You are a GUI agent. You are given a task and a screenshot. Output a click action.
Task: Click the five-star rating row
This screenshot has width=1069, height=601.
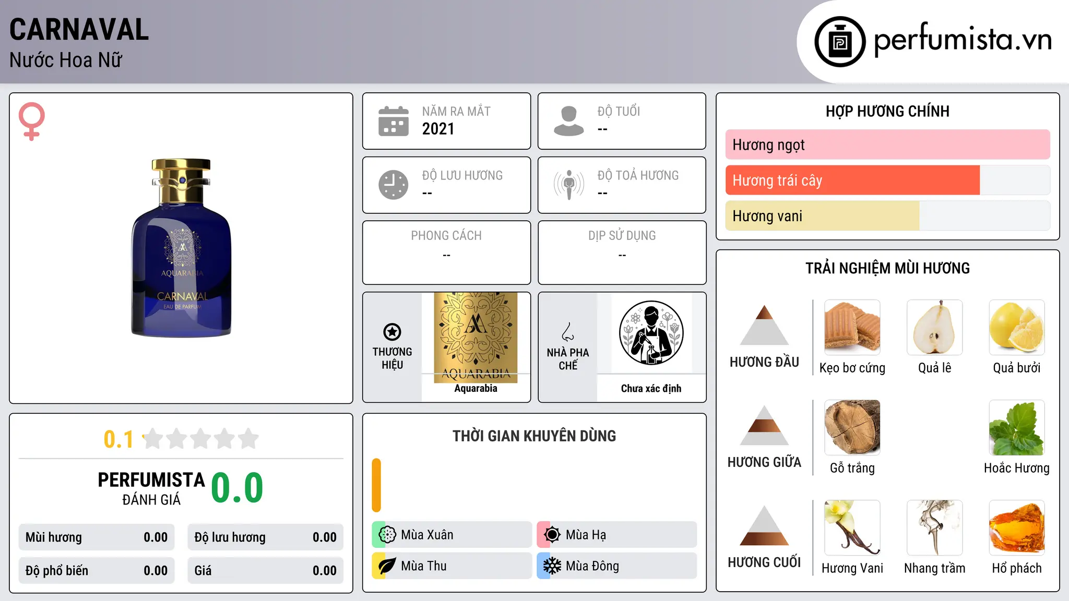click(x=200, y=439)
